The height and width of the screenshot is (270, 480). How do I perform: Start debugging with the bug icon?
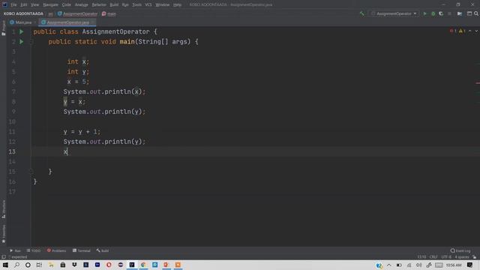coord(433,13)
